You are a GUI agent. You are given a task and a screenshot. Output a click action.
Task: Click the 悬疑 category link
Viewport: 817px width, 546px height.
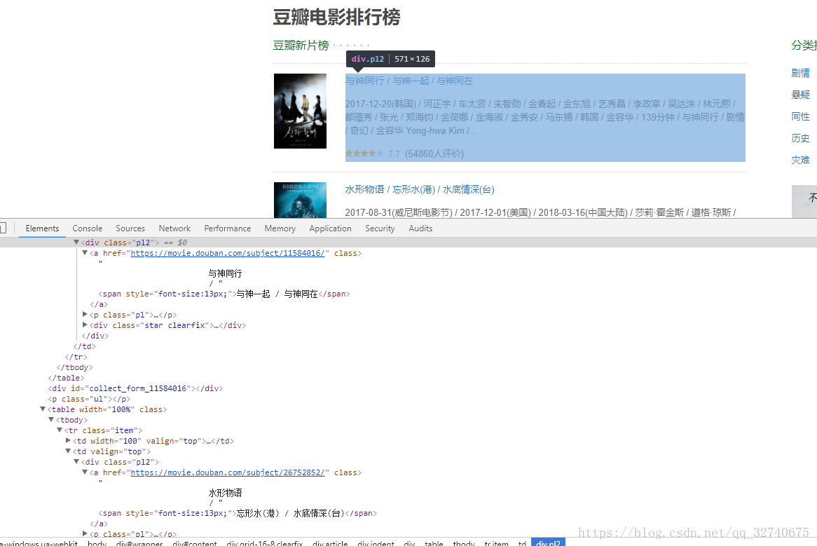coord(800,95)
